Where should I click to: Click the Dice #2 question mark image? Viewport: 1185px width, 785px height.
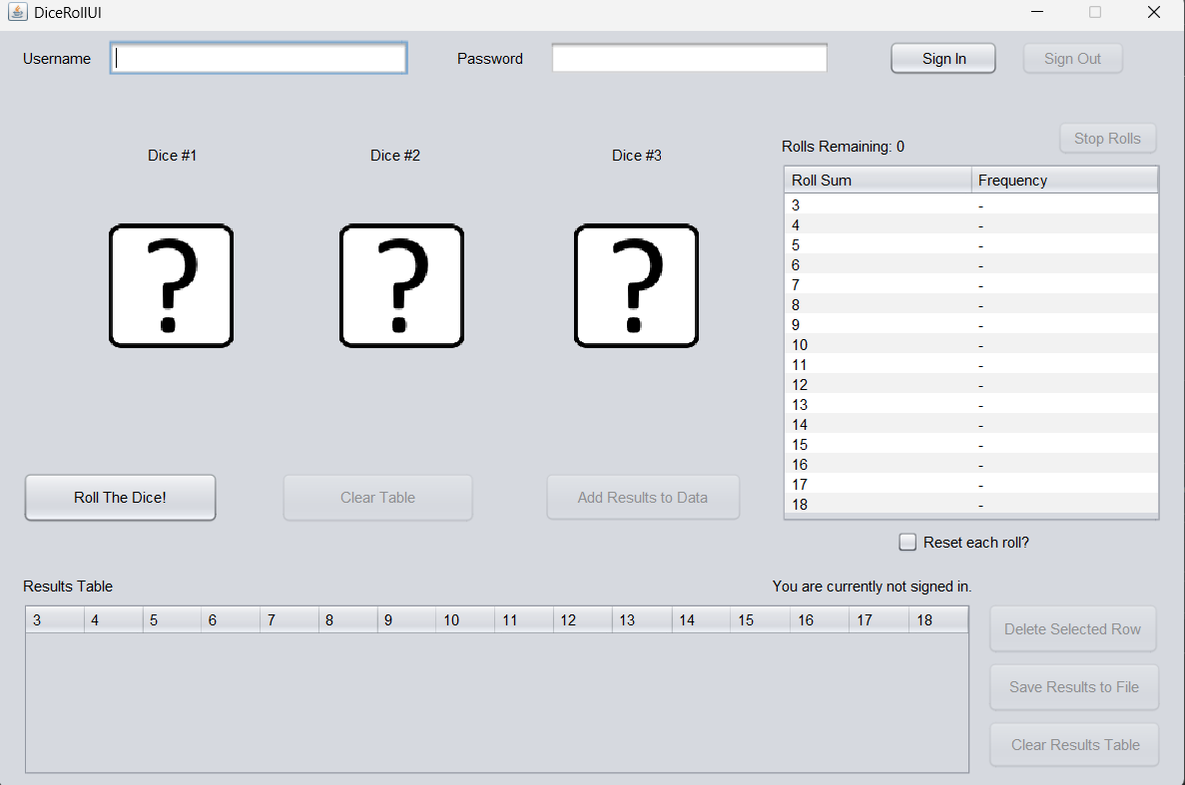(401, 286)
